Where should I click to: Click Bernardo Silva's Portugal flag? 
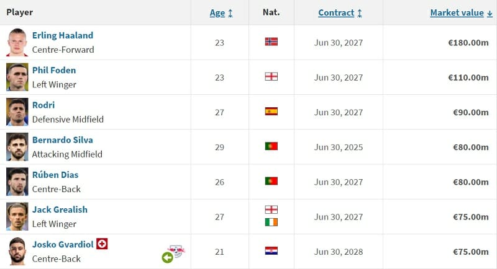pos(271,146)
